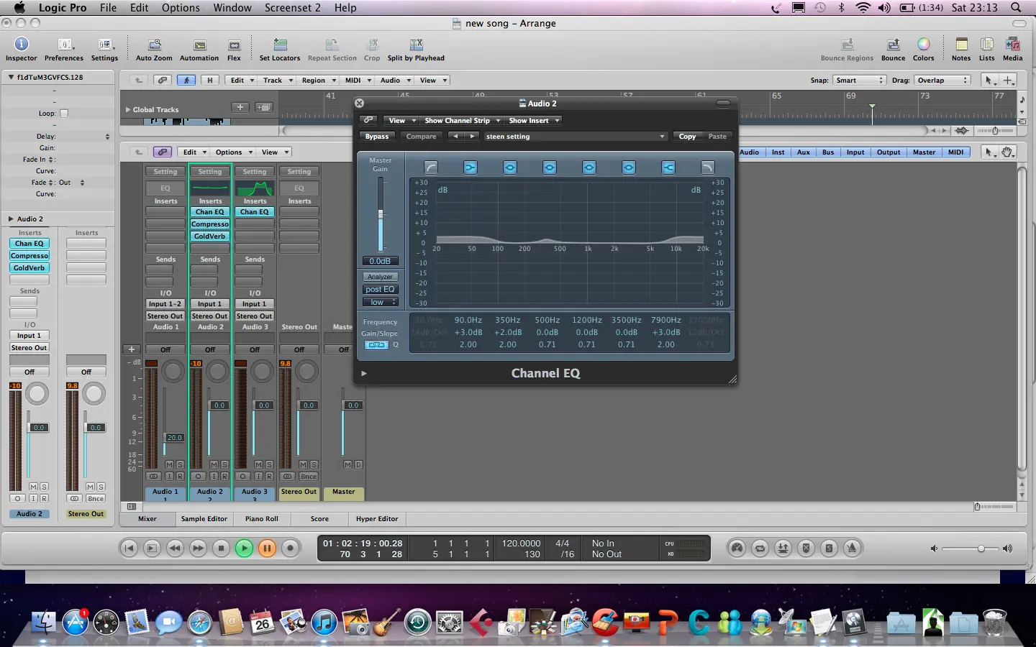Screen dimensions: 1036x647
Task: Adjust the master volume slider in transport
Action: [981, 549]
